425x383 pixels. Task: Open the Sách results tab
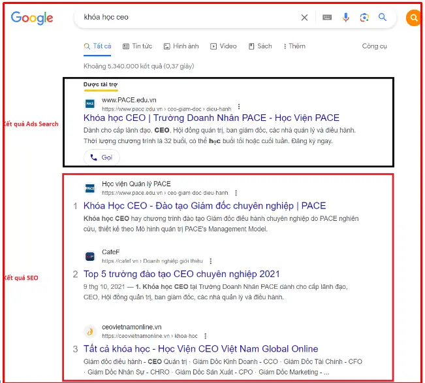tap(260, 46)
